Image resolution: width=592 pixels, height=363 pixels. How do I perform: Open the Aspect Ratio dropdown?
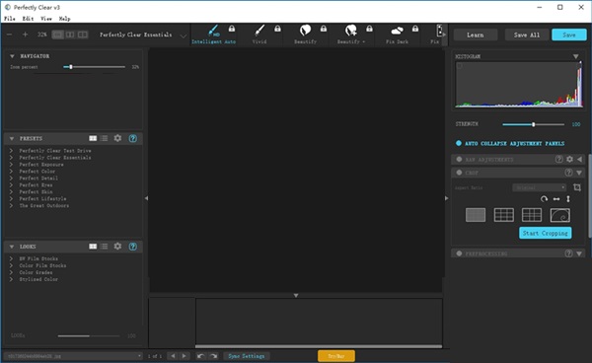point(539,187)
